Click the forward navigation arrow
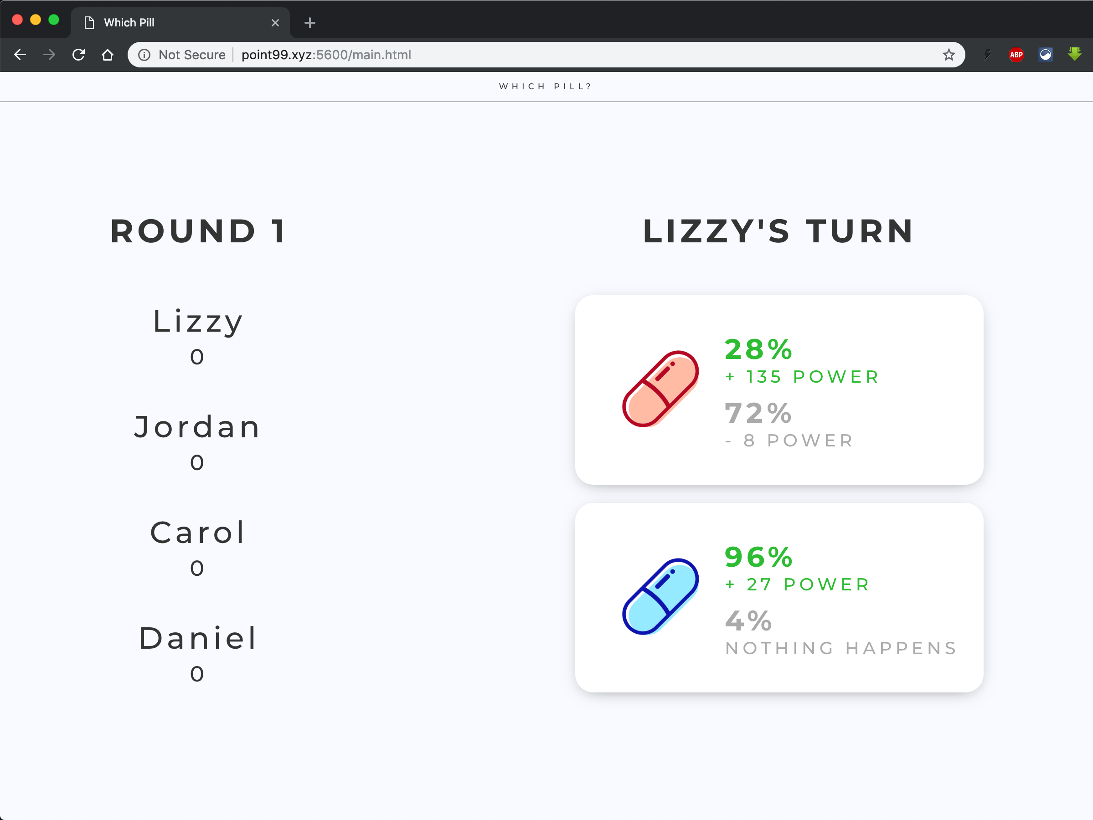This screenshot has width=1093, height=820. coord(49,55)
